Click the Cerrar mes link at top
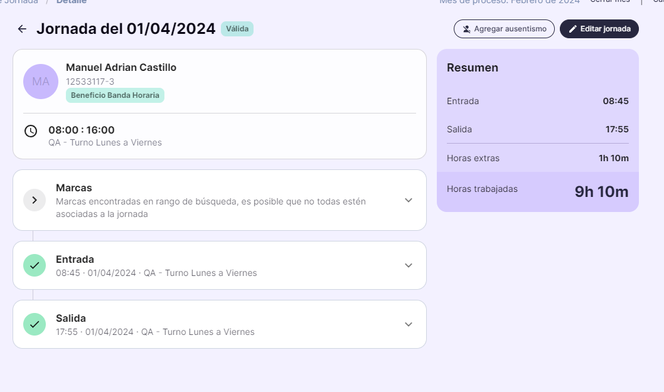 [x=610, y=1]
